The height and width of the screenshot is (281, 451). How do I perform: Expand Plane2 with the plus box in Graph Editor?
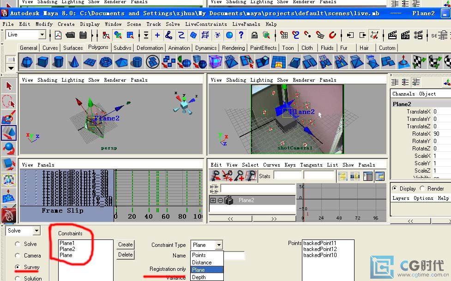tap(213, 200)
